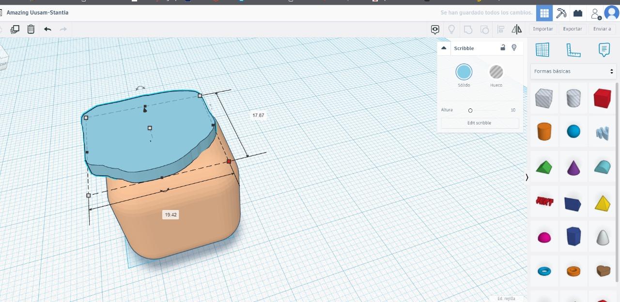Open the Enviar a menu
This screenshot has width=620, height=302.
[602, 29]
